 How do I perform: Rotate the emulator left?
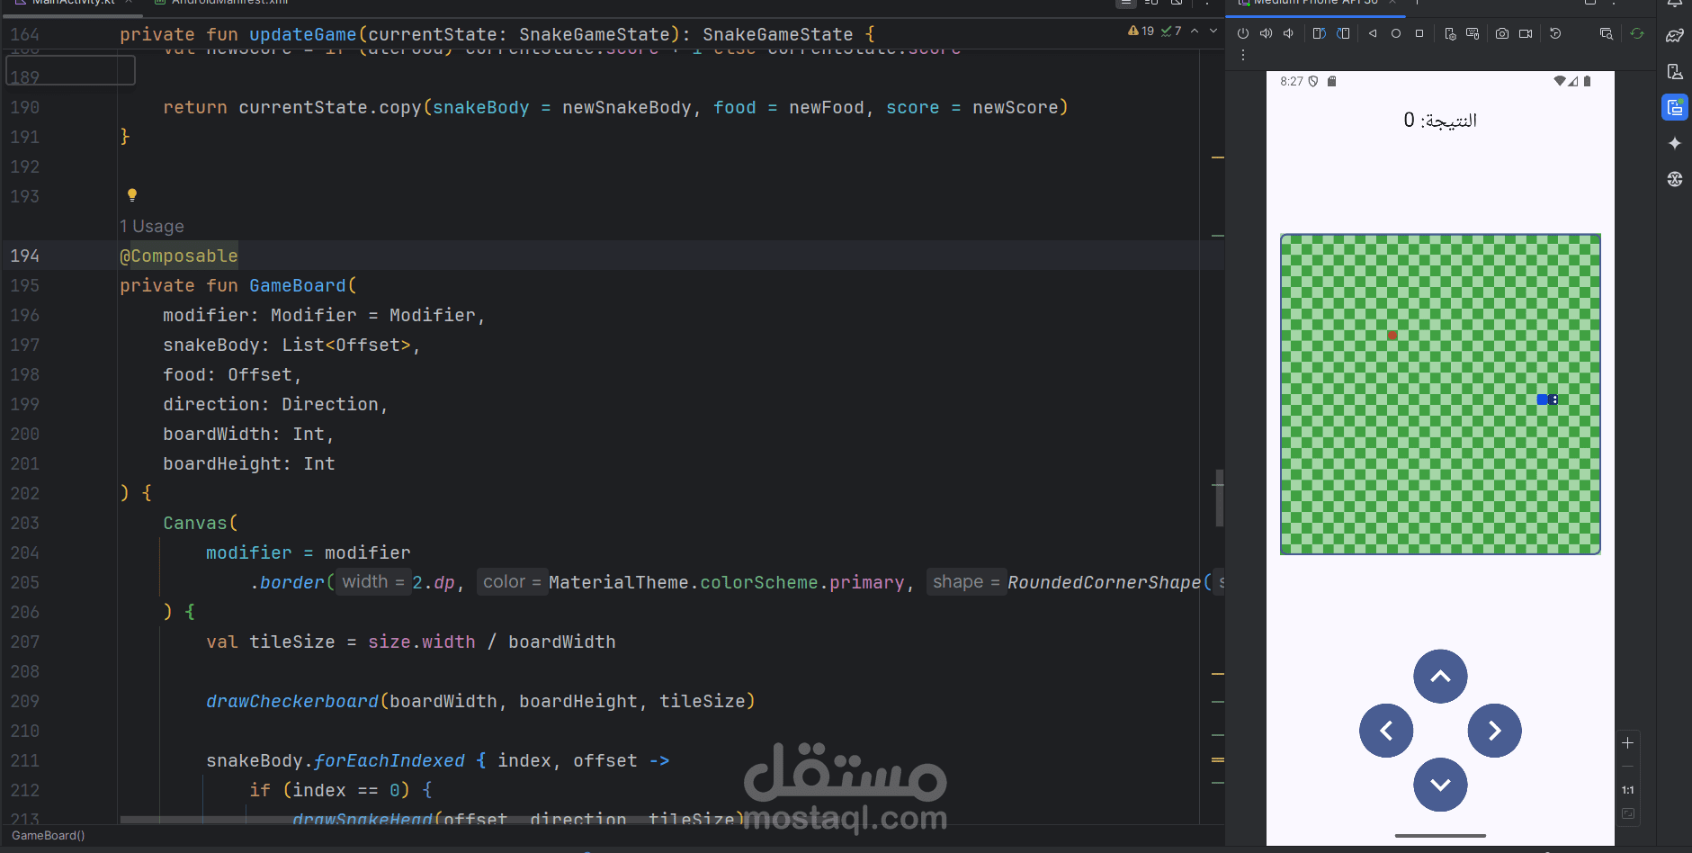[x=1319, y=33]
